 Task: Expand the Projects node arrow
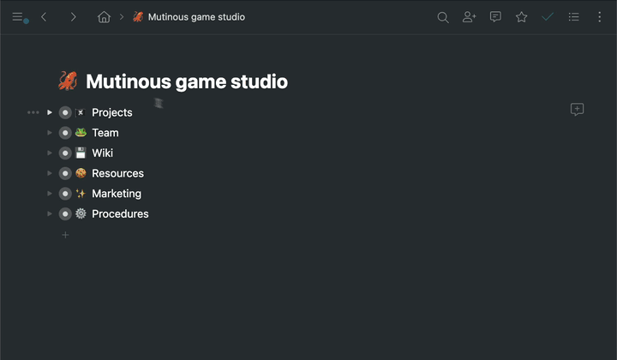50,112
